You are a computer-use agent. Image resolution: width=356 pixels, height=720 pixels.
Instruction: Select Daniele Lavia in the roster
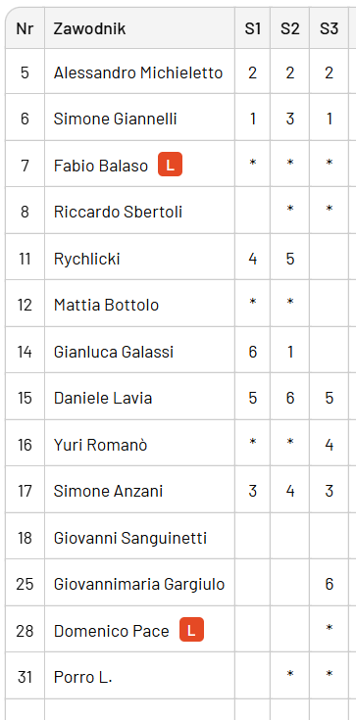(103, 398)
